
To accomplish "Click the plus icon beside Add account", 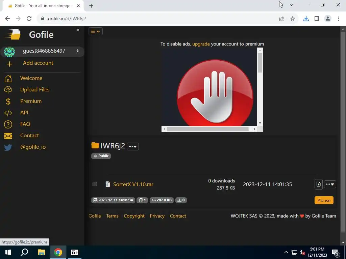I will tap(9, 64).
